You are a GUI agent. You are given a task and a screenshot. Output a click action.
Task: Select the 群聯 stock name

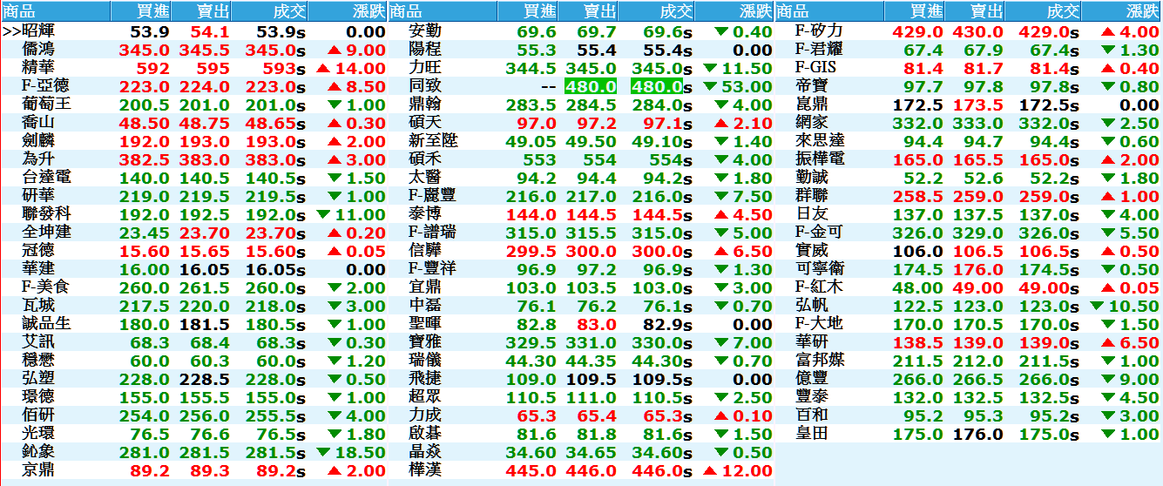(812, 197)
